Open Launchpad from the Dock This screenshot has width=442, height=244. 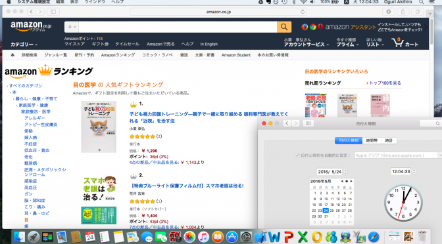coord(34,237)
